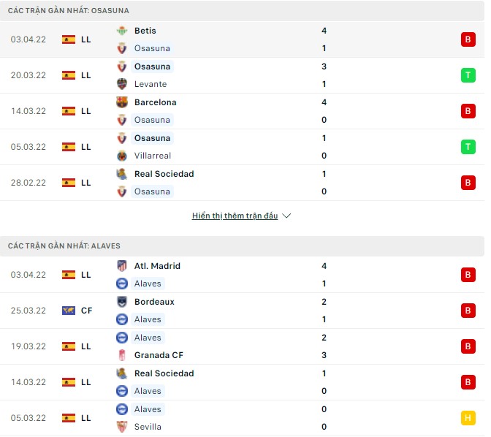Click the yellow H badge for Alaves vs Sevilla

tap(468, 418)
